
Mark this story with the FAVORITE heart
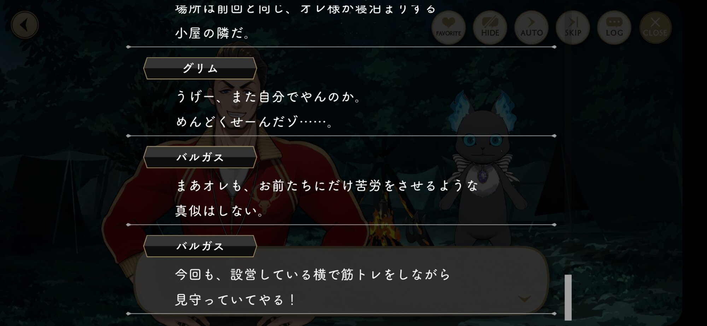(x=448, y=28)
